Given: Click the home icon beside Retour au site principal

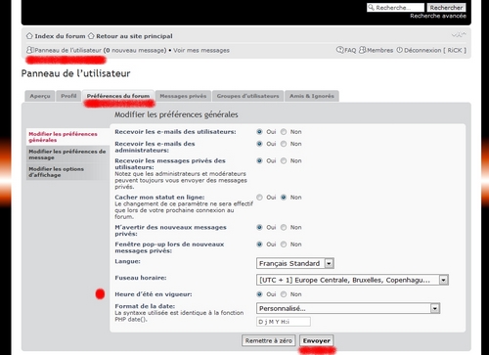Looking at the screenshot, I should point(91,36).
